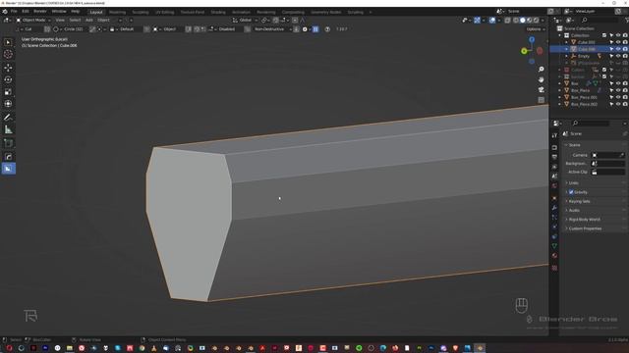The image size is (629, 353).
Task: Open the Object Mode dropdown
Action: [x=33, y=20]
